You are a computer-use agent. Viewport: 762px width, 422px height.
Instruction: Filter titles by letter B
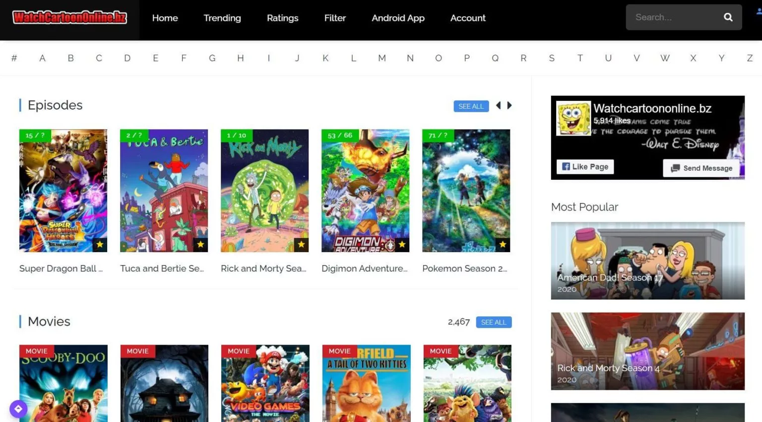[70, 58]
